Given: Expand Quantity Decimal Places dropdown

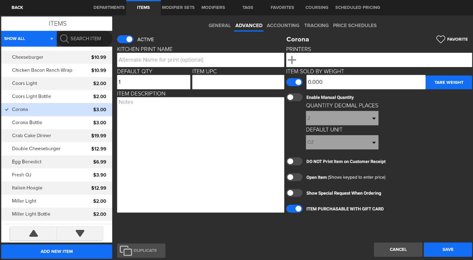Looking at the screenshot, I should tap(342, 118).
